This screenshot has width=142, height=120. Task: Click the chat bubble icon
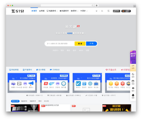tap(64, 84)
